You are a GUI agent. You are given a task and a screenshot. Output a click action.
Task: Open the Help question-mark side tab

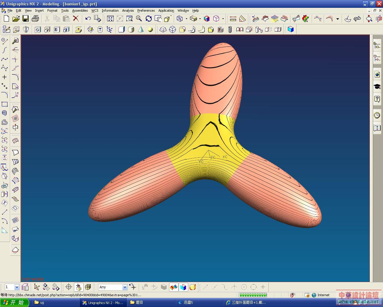click(377, 99)
